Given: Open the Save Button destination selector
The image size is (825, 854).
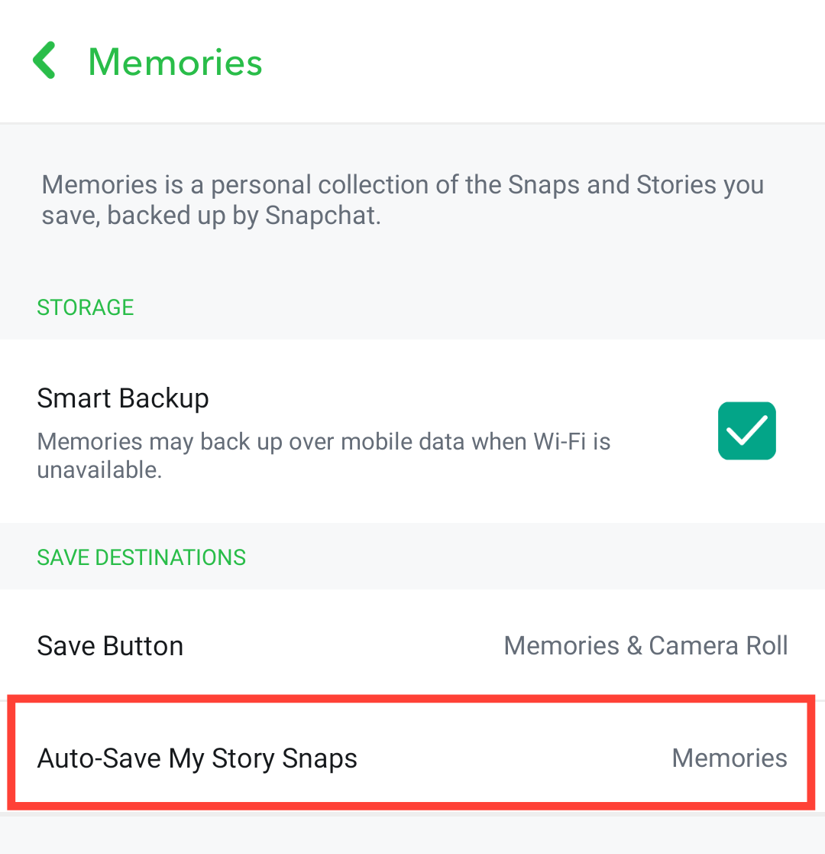Looking at the screenshot, I should (x=412, y=645).
